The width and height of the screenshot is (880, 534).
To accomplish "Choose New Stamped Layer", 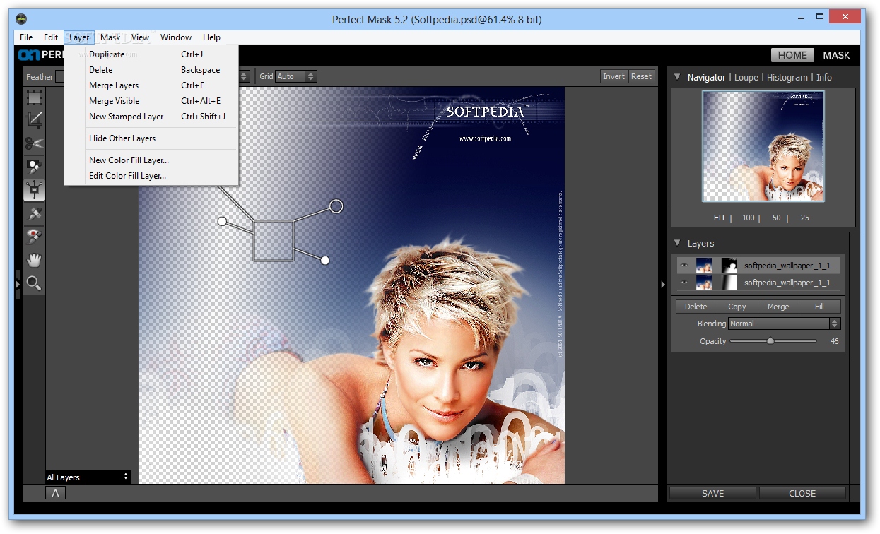I will [151, 117].
